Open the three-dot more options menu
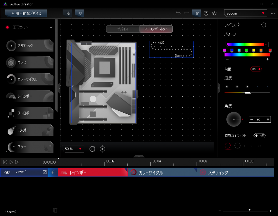278x216 pixels. (273, 13)
